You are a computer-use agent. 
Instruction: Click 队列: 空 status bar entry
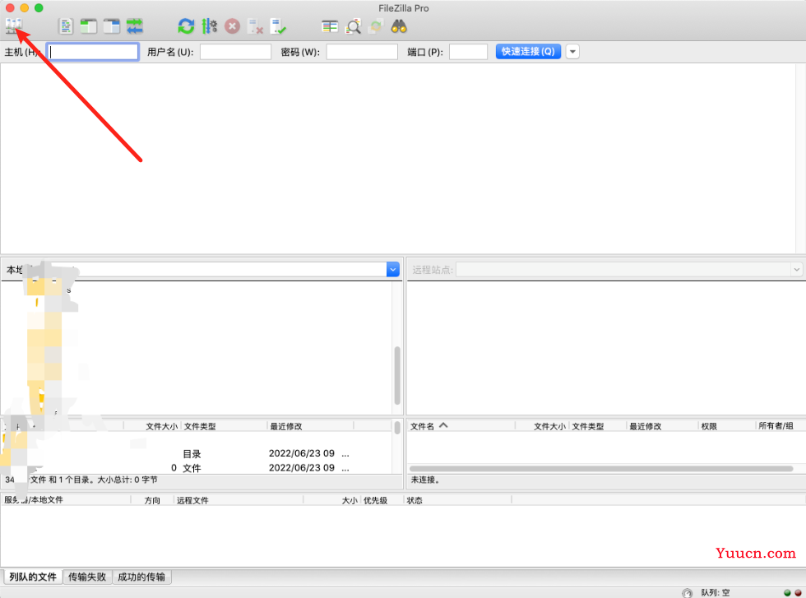(x=715, y=592)
